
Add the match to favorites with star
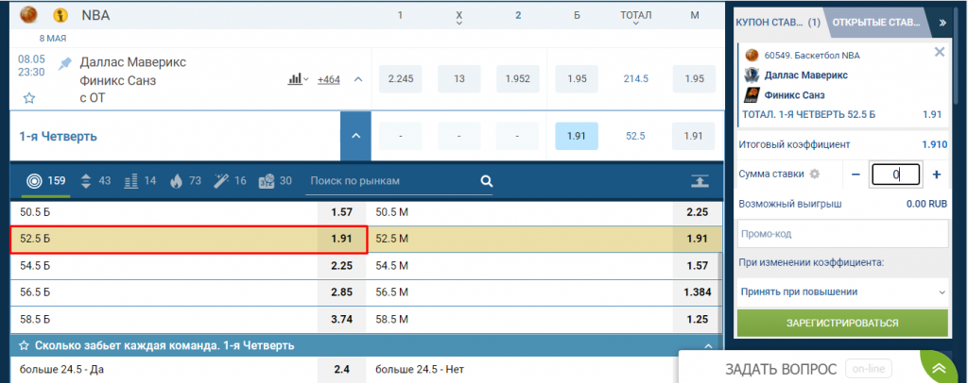[x=28, y=97]
